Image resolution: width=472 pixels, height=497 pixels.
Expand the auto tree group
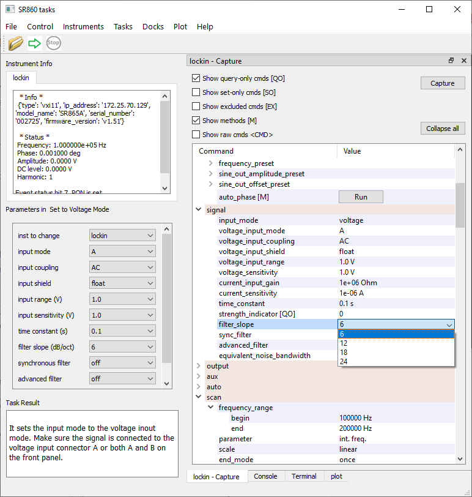199,387
